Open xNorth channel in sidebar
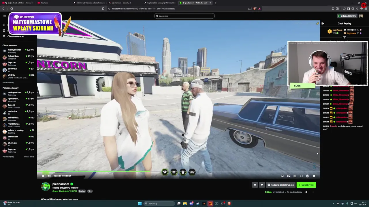The width and height of the screenshot is (369, 207). pyautogui.click(x=18, y=76)
